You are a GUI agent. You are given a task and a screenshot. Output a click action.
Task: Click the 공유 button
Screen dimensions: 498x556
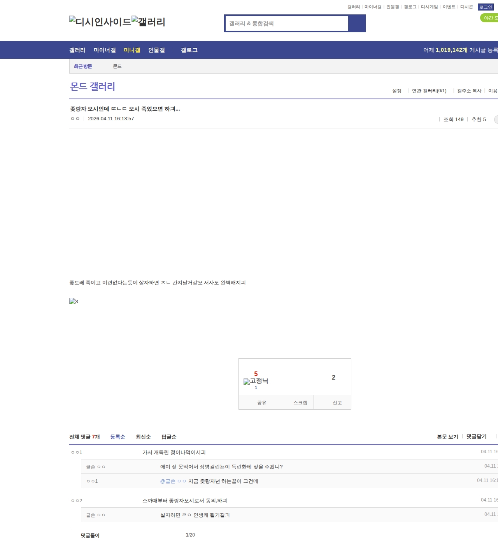(x=261, y=403)
